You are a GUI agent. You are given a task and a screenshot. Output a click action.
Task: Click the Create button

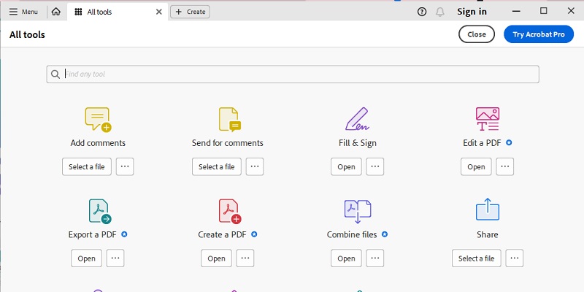[190, 12]
